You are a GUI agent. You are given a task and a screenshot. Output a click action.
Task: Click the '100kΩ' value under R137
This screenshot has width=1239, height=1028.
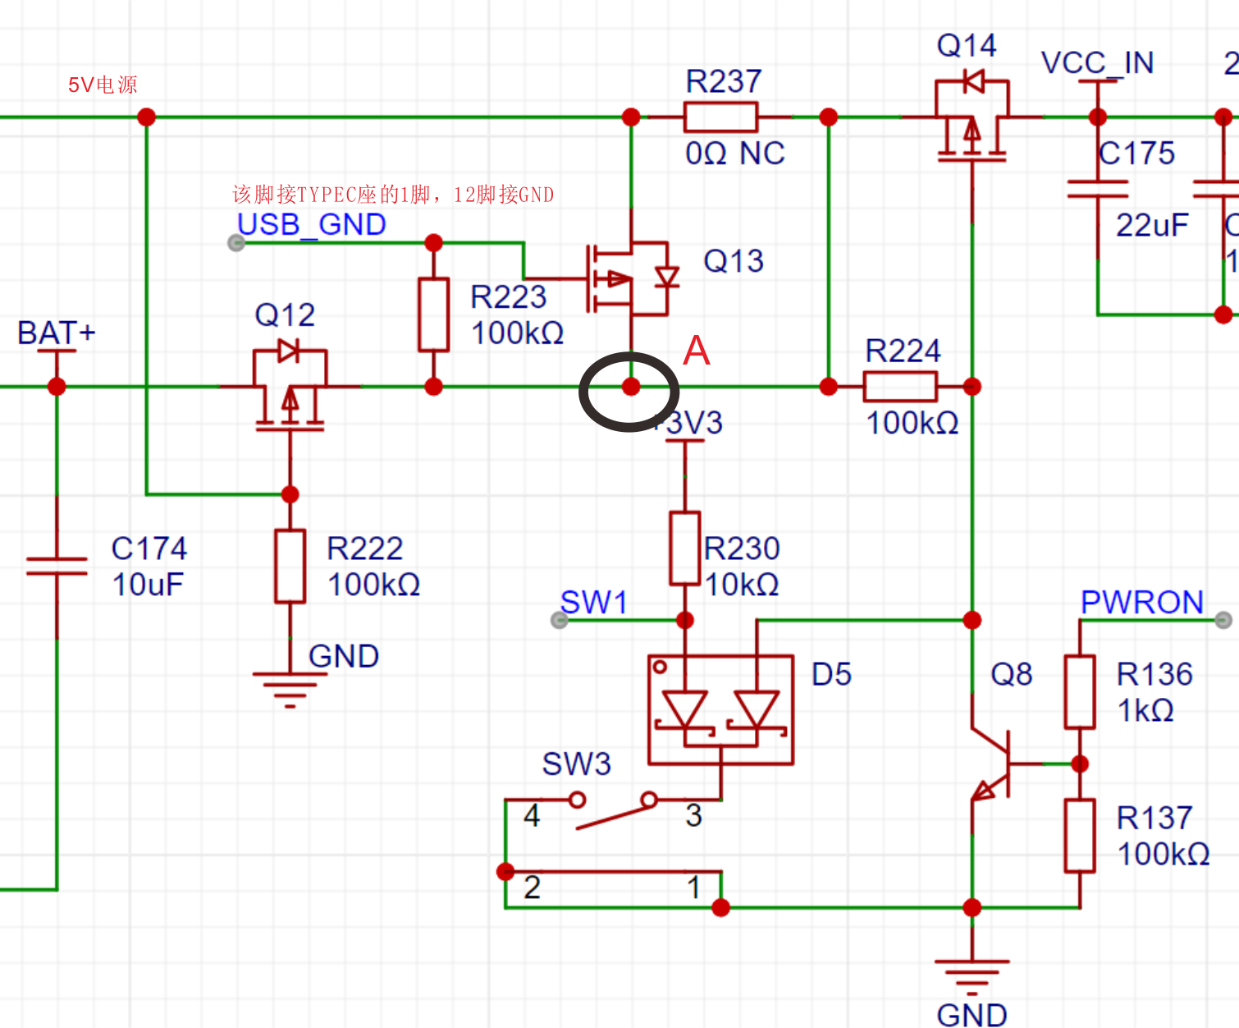pos(1164,854)
